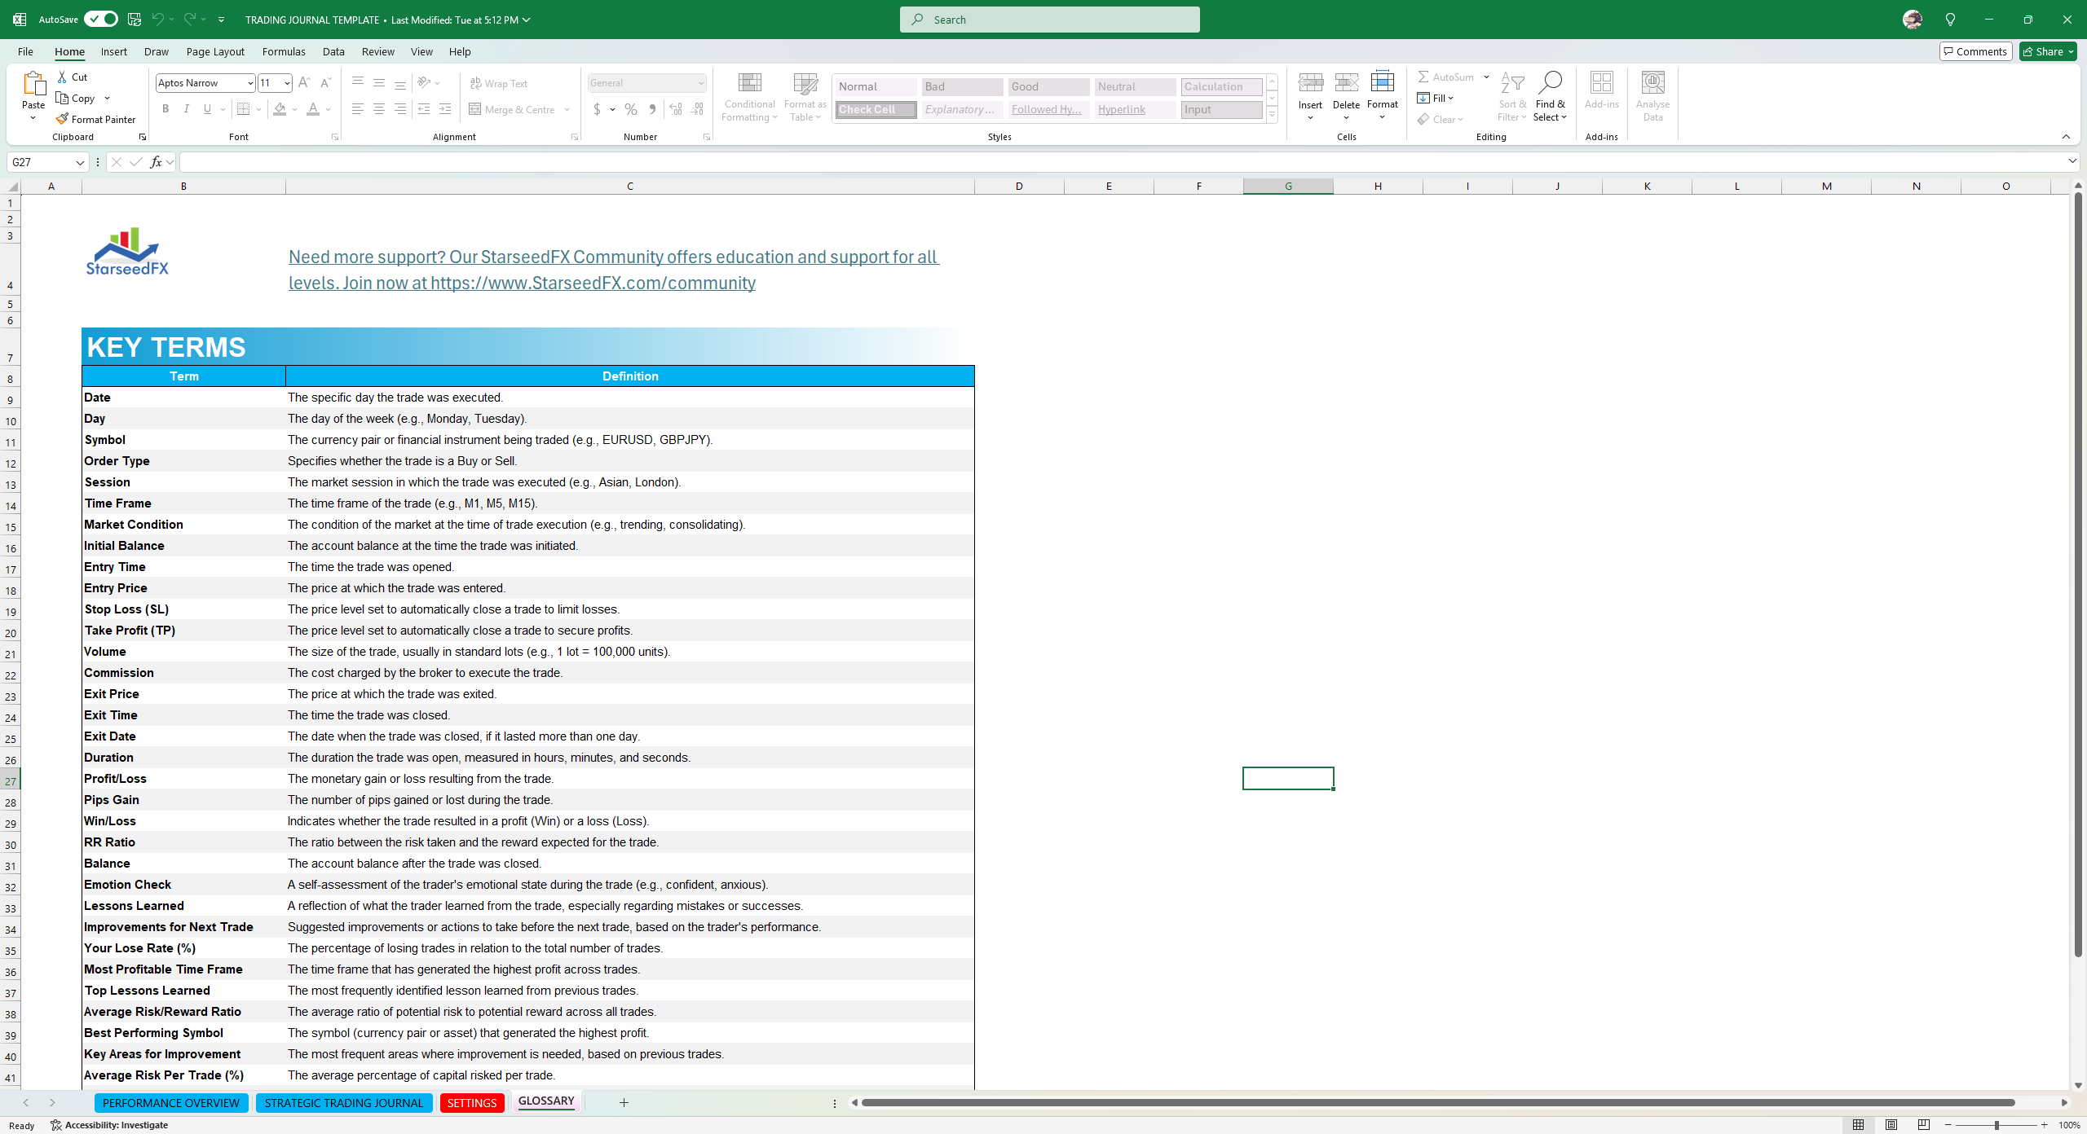Expand the Name Box dropdown arrow
The image size is (2087, 1134).
click(80, 163)
